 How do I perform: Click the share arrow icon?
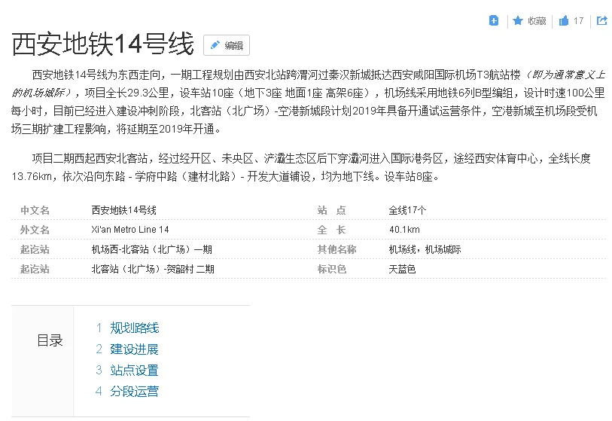(x=602, y=20)
